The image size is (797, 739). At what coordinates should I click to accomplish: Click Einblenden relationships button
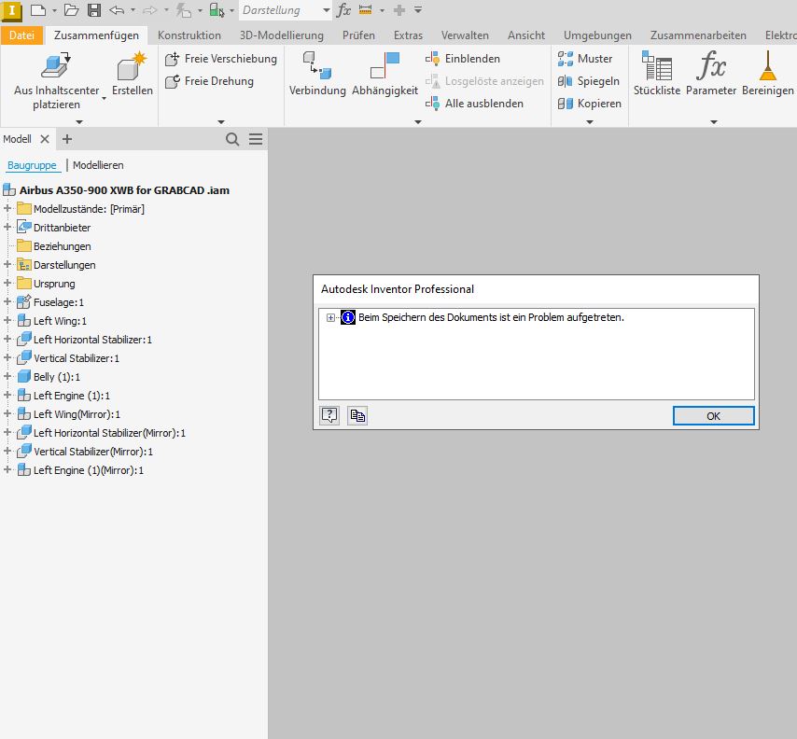[x=463, y=59]
